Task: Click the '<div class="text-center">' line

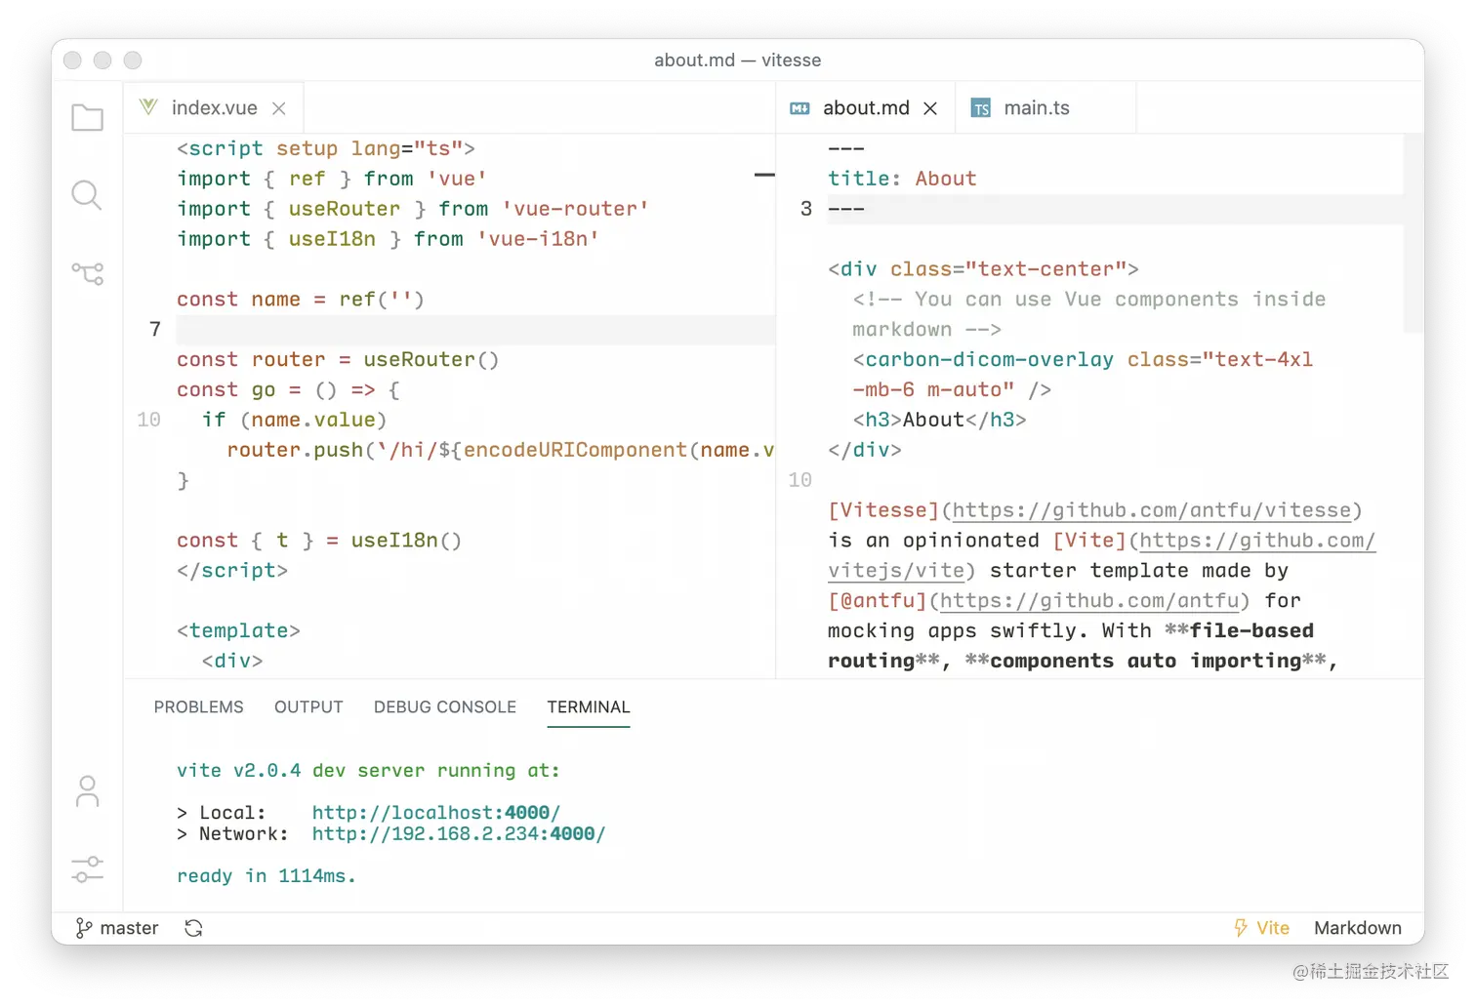Action: [x=983, y=269]
